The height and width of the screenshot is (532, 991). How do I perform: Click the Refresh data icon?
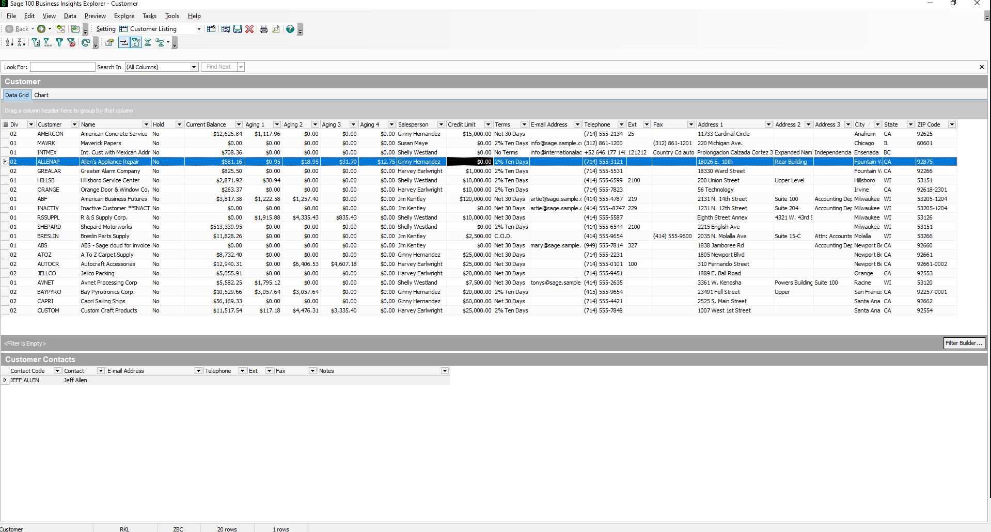(x=86, y=42)
